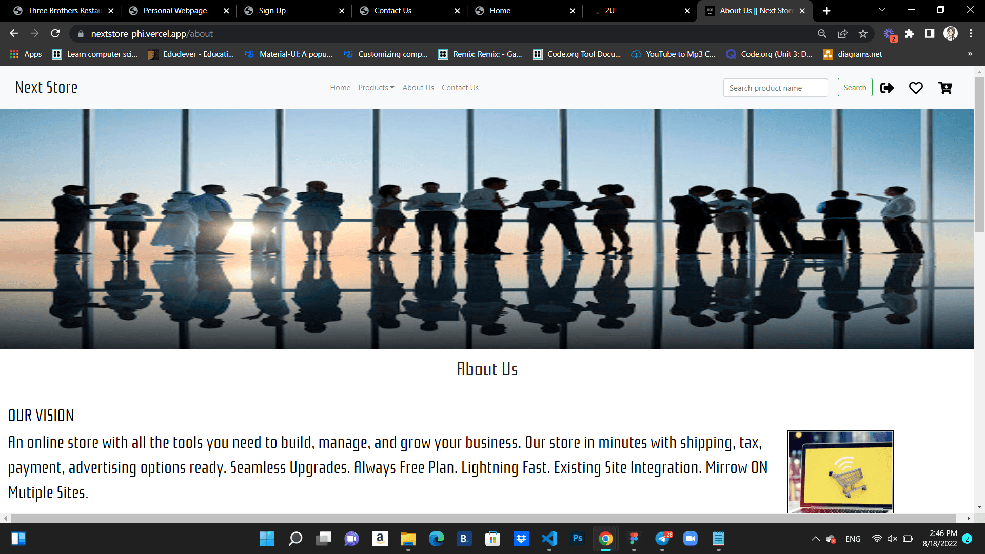This screenshot has height=554, width=985.
Task: Switch to the Three Brothers Restaurant tab
Action: tap(64, 11)
